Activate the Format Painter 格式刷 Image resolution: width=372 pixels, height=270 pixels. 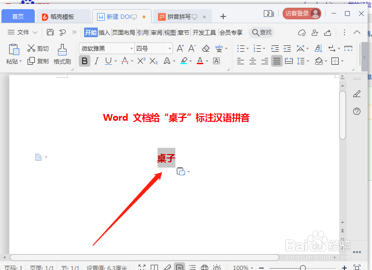coord(62,55)
